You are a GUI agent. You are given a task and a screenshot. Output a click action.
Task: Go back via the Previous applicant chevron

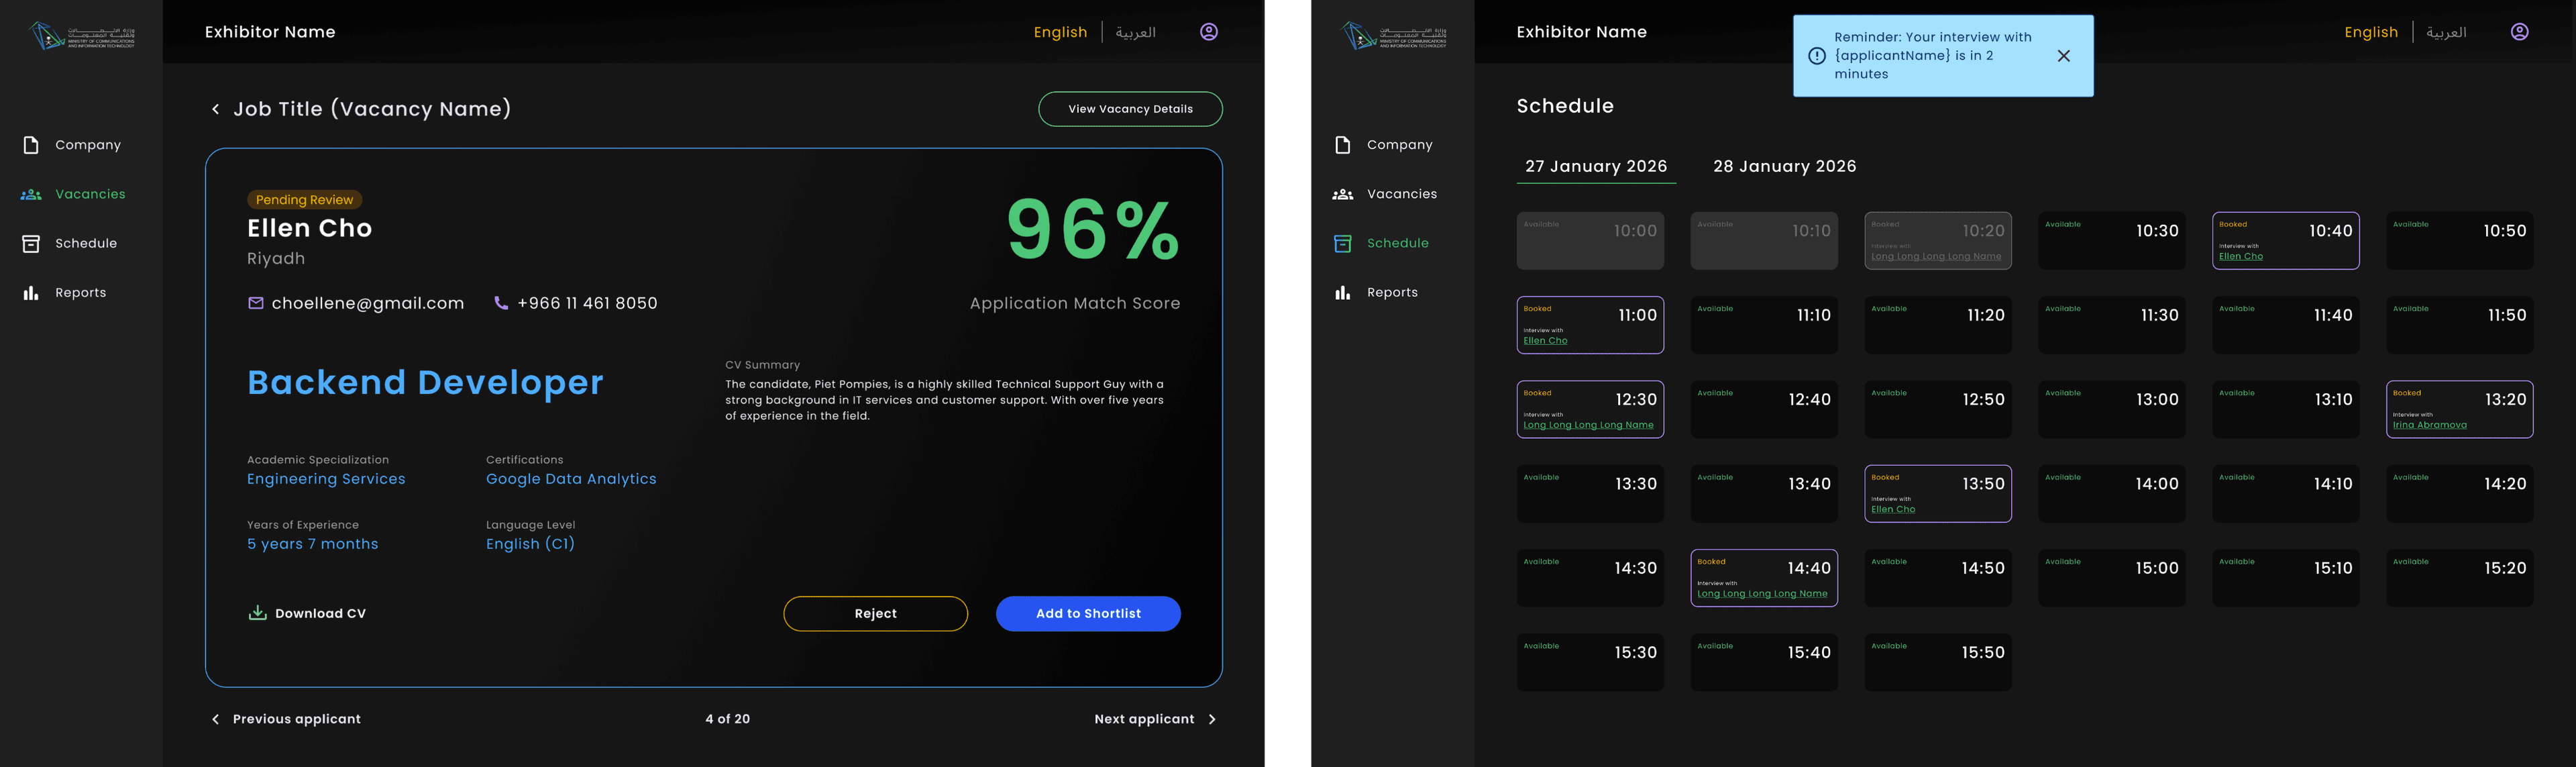click(x=215, y=718)
